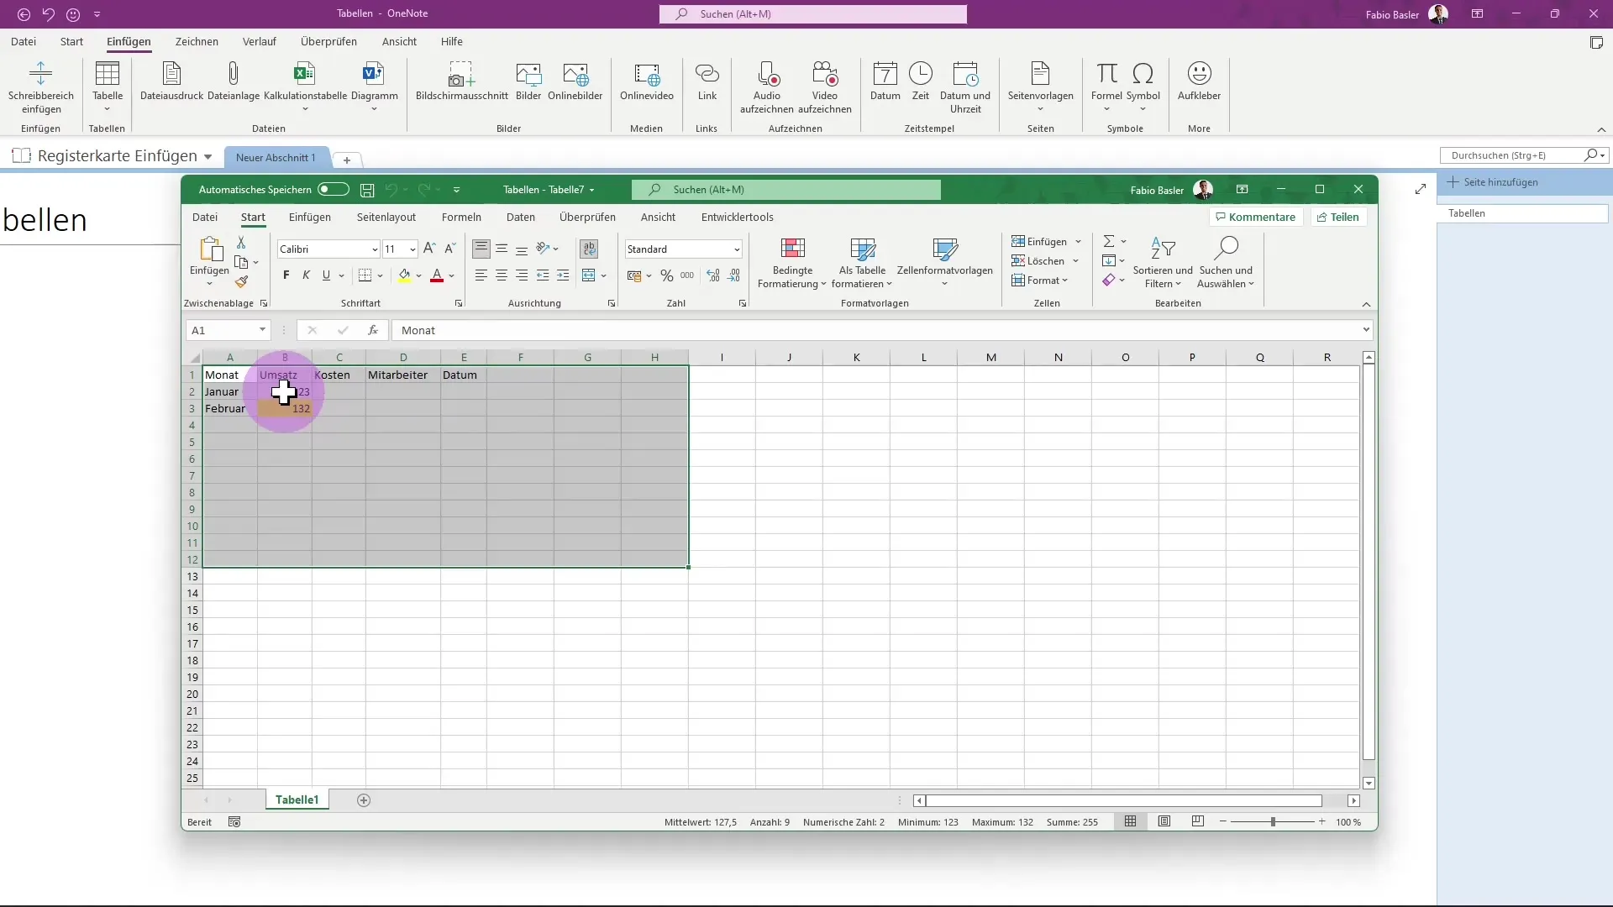Click Dateiausdruck icon in OneNote ribbon
This screenshot has width=1613, height=907.
tap(171, 74)
